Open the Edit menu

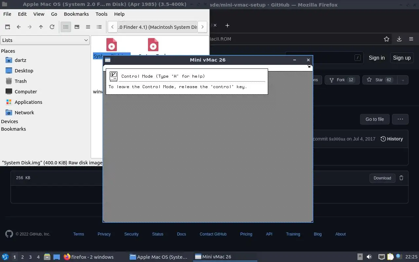click(x=22, y=14)
